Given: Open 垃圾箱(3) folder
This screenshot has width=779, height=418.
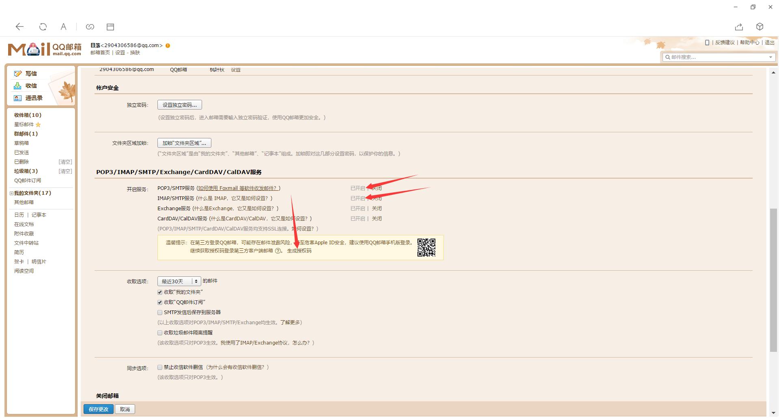Looking at the screenshot, I should [26, 171].
